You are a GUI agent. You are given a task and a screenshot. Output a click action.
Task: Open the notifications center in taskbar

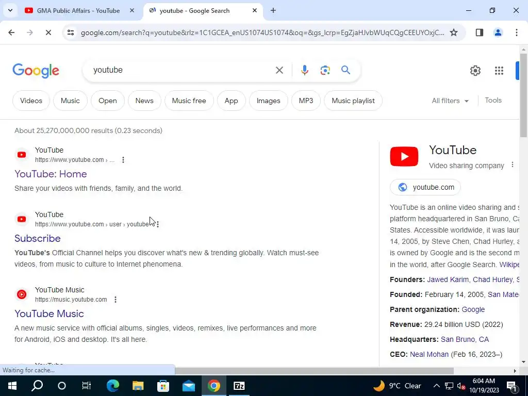(512, 386)
